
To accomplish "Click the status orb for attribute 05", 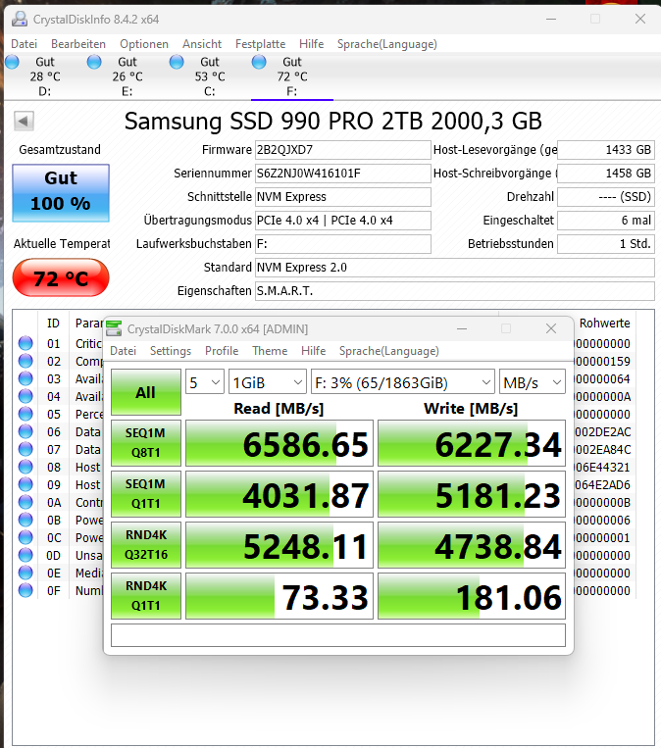I will 25,414.
